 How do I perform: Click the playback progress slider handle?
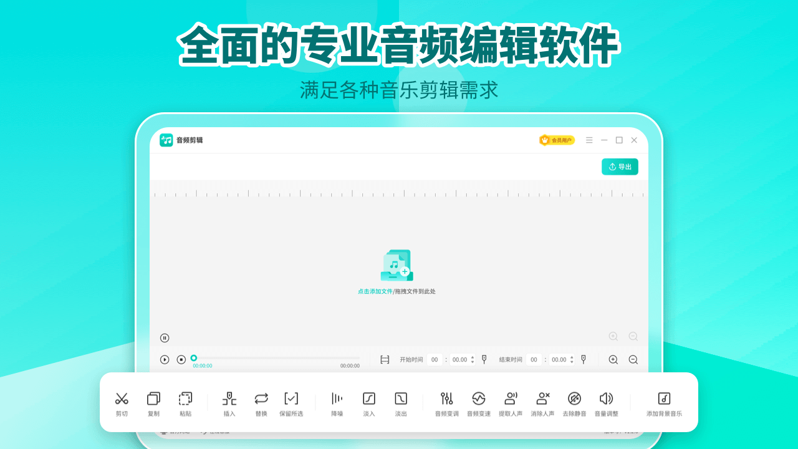[x=194, y=358]
